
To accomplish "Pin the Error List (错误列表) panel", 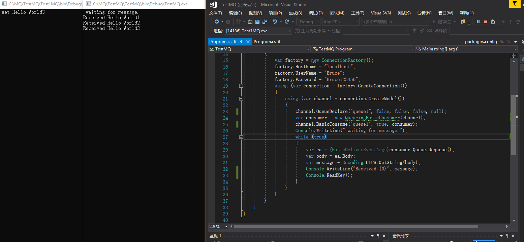I will click(x=507, y=236).
